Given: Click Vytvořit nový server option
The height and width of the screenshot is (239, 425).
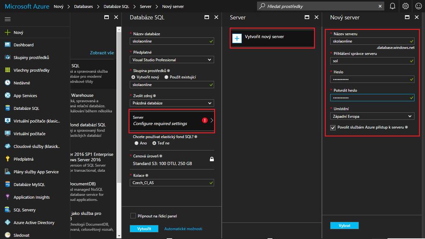Looking at the screenshot, I should (x=272, y=38).
